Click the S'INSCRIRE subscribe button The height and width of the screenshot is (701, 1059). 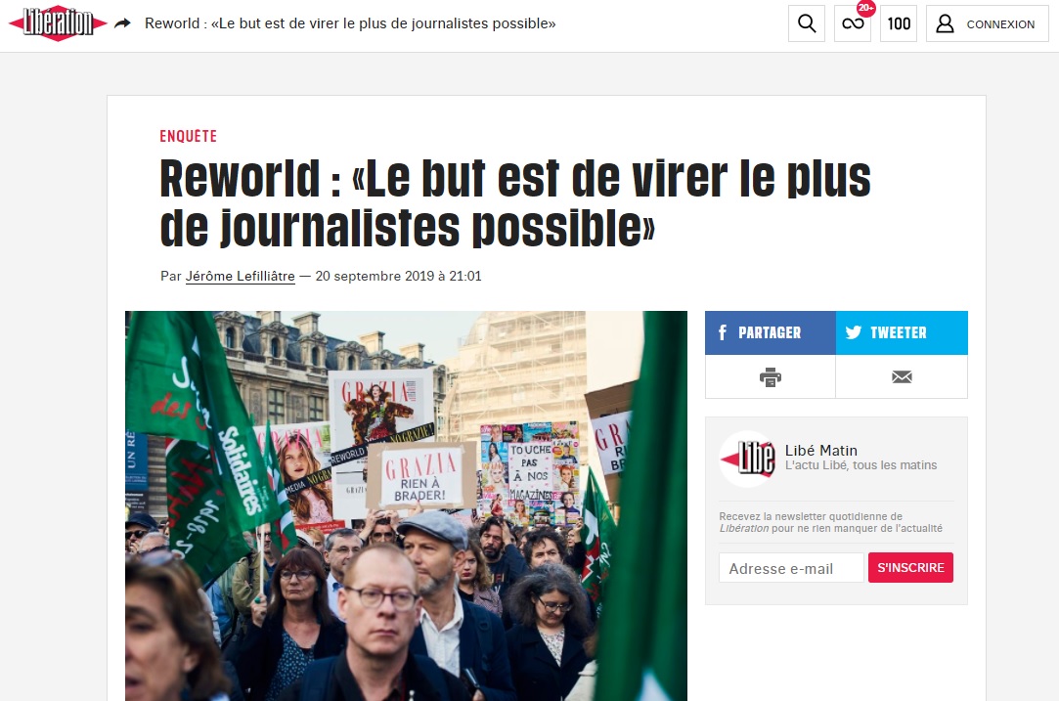pyautogui.click(x=910, y=568)
